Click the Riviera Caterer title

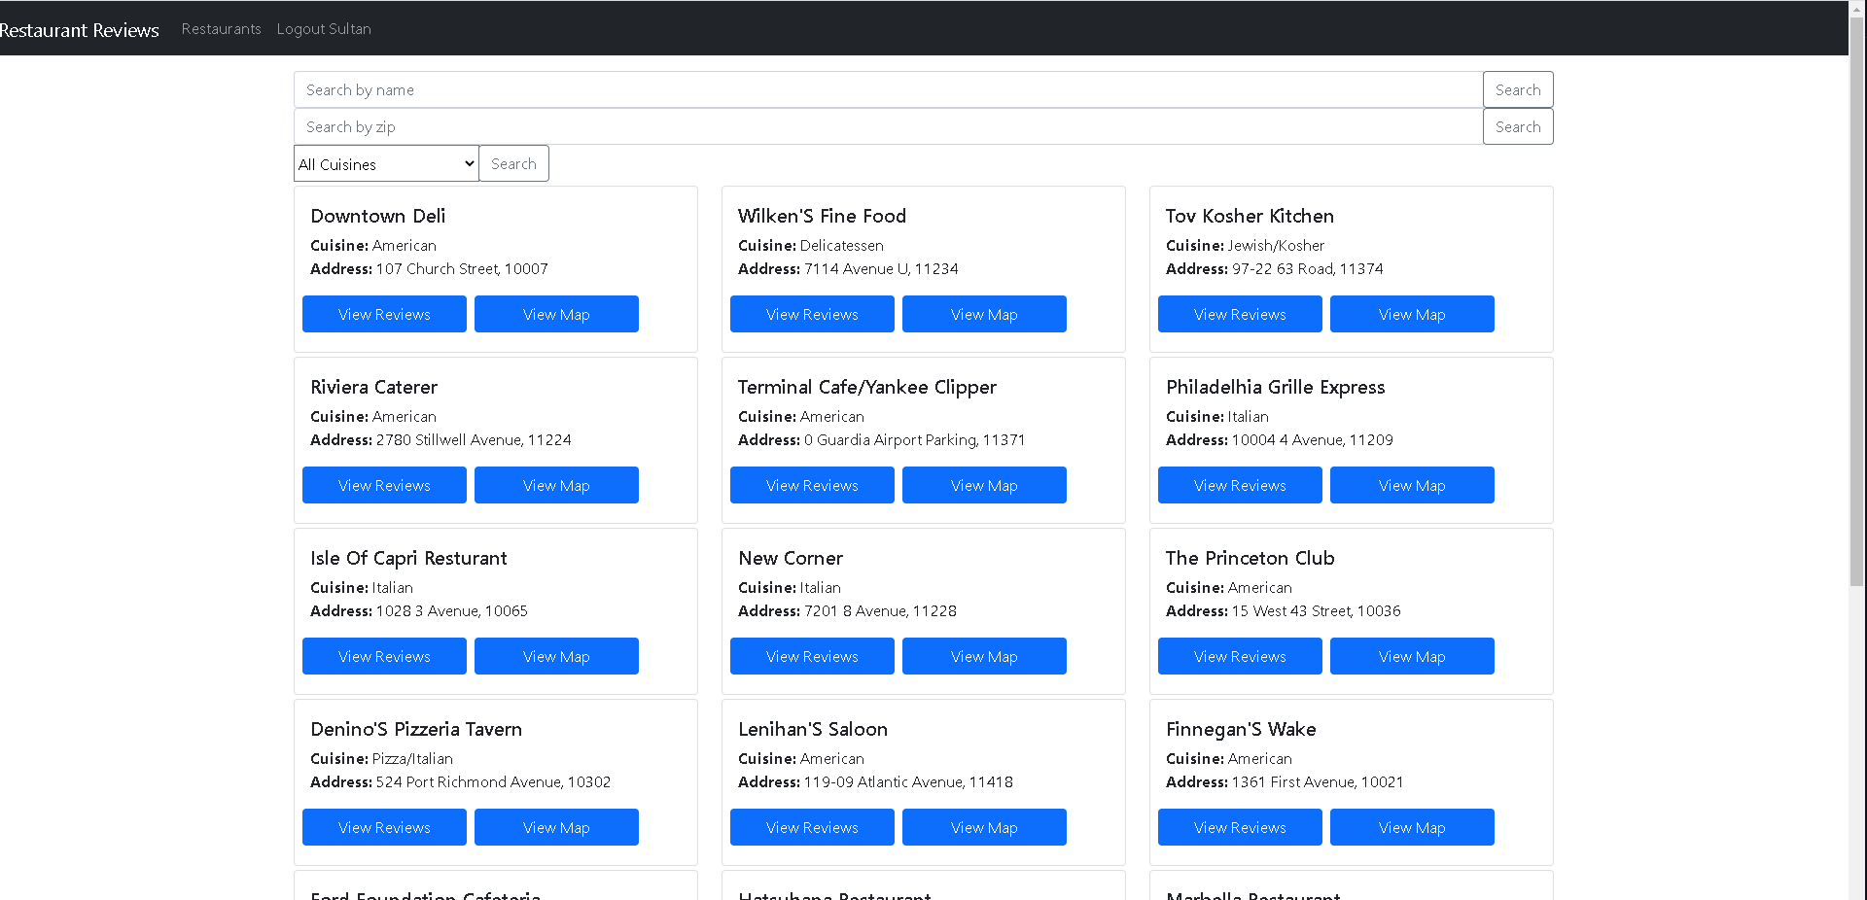pos(373,387)
